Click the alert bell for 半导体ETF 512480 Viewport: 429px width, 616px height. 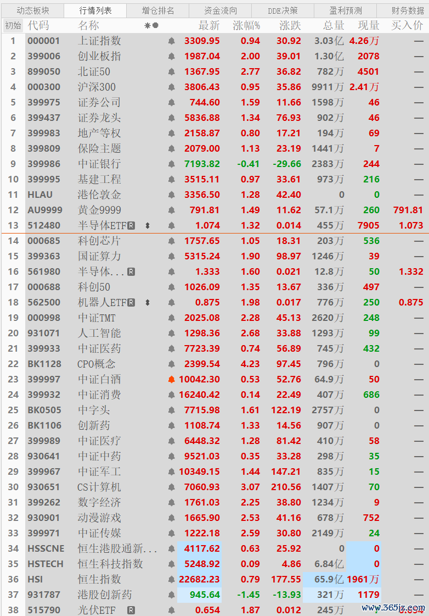pos(171,225)
